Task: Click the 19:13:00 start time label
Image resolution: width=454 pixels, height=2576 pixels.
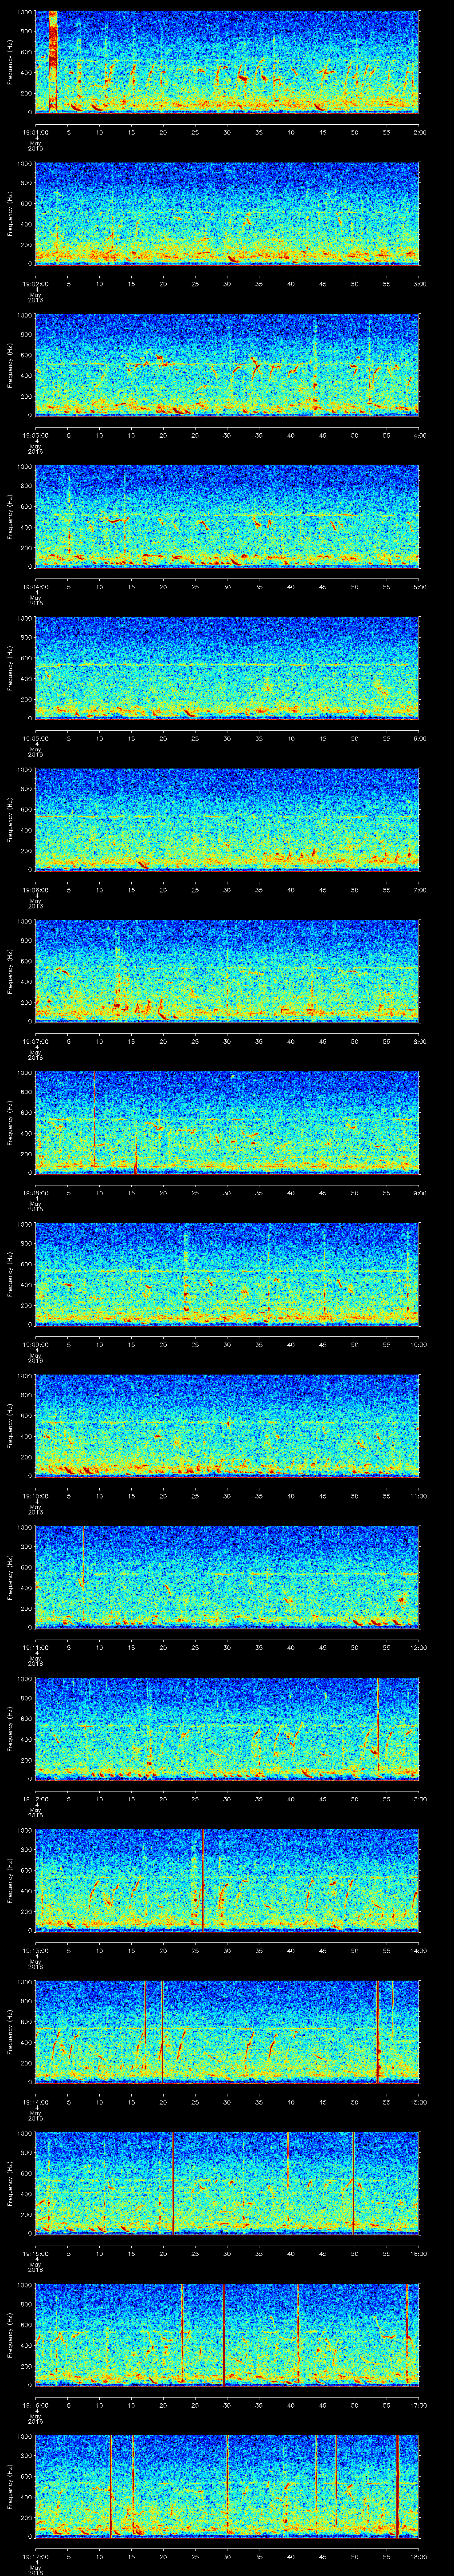Action: point(35,1950)
